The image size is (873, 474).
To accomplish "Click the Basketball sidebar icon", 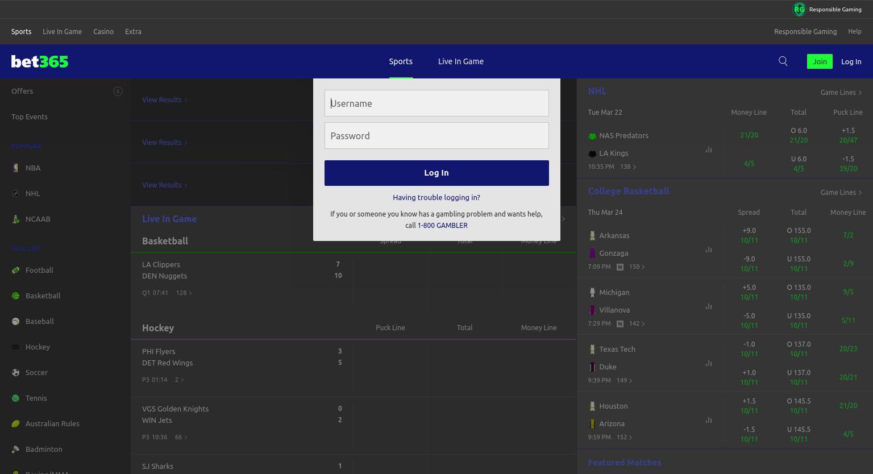I will (15, 296).
